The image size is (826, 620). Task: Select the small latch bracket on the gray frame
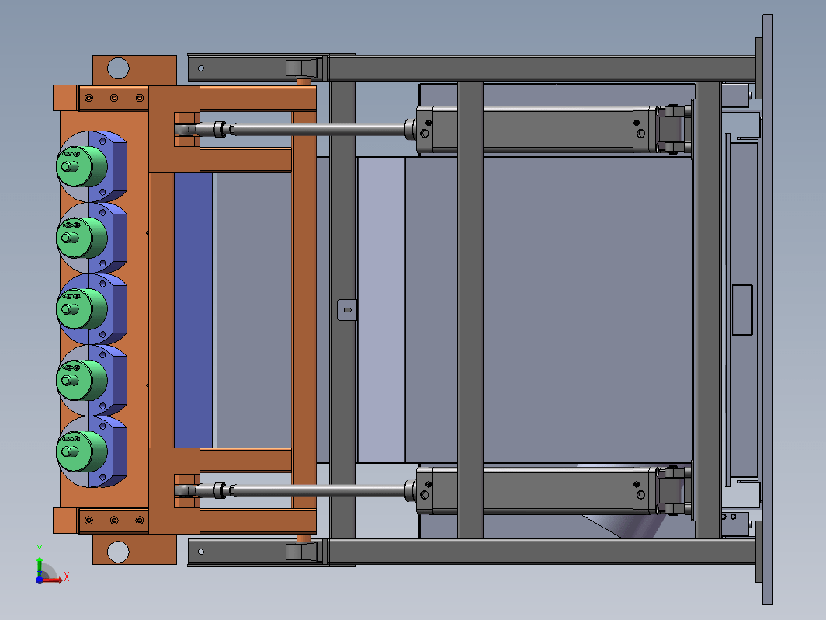[346, 310]
